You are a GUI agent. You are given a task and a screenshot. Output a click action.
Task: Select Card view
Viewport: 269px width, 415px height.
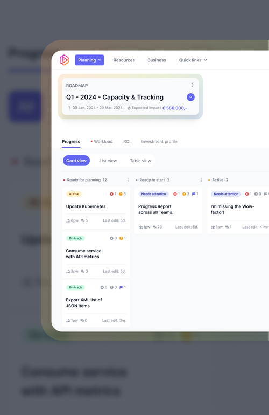[x=76, y=161]
